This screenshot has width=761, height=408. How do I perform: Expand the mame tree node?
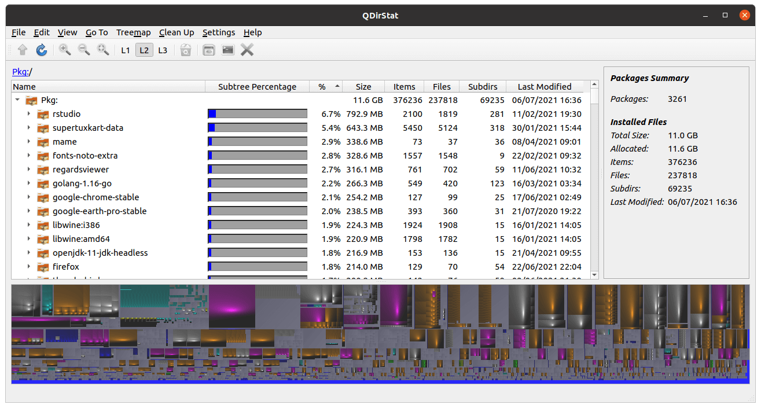[x=28, y=142]
